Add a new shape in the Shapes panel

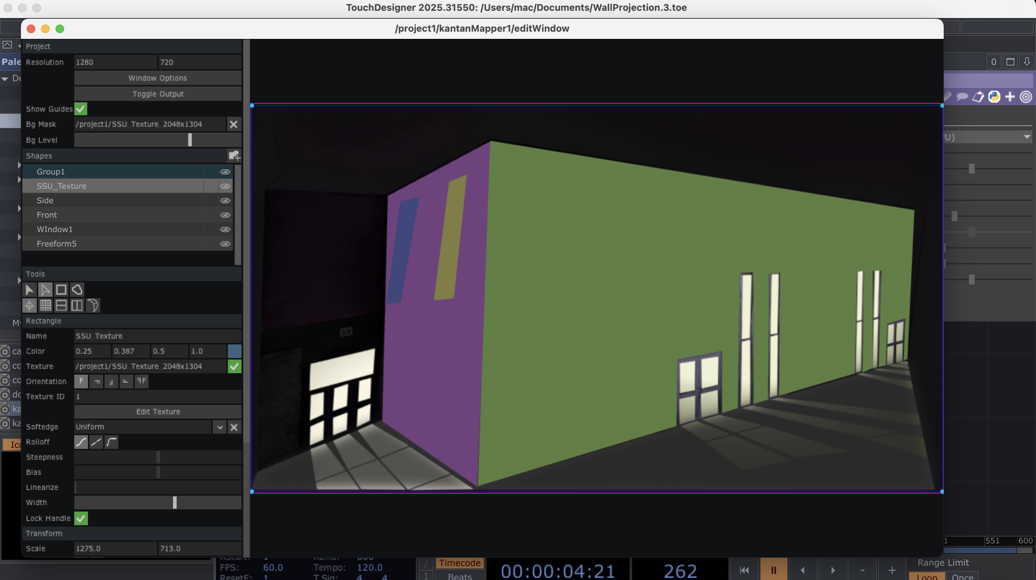tap(234, 156)
